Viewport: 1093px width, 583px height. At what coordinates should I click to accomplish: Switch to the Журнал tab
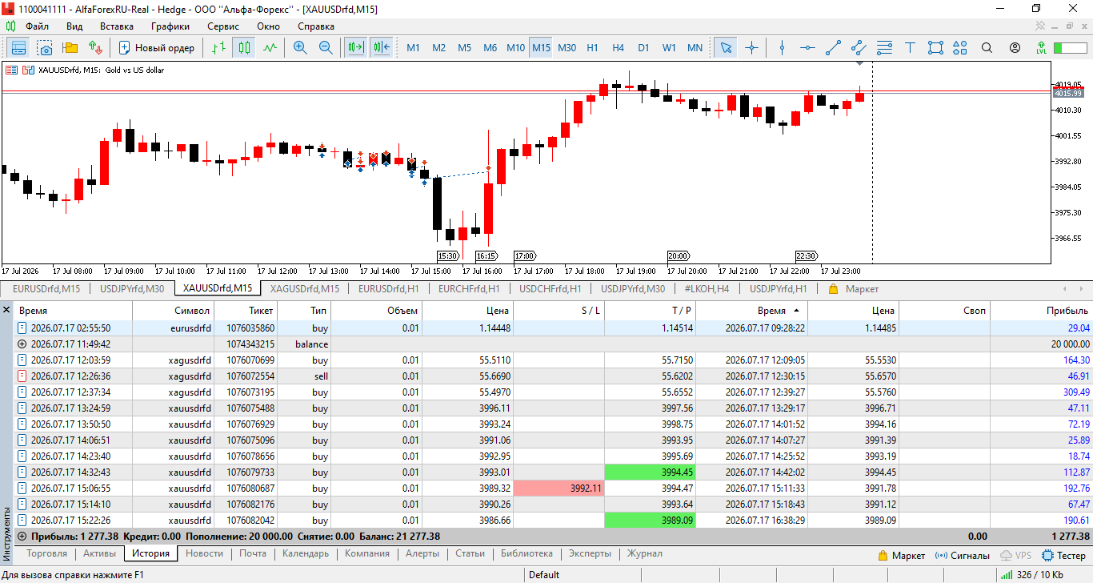tap(644, 553)
